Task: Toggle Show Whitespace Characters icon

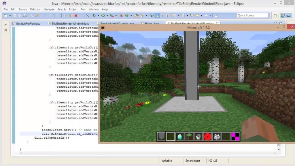Action: (x=168, y=16)
